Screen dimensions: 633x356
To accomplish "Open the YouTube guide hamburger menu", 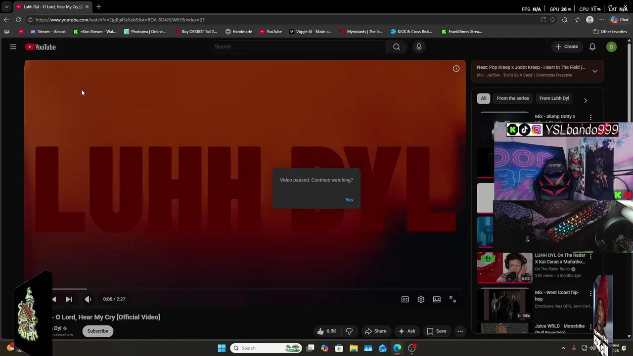I will (x=13, y=47).
